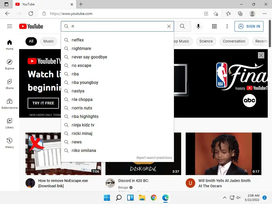Viewport: 272px width, 204px height.
Task: Show hidden system tray icons
Action: 224,198
